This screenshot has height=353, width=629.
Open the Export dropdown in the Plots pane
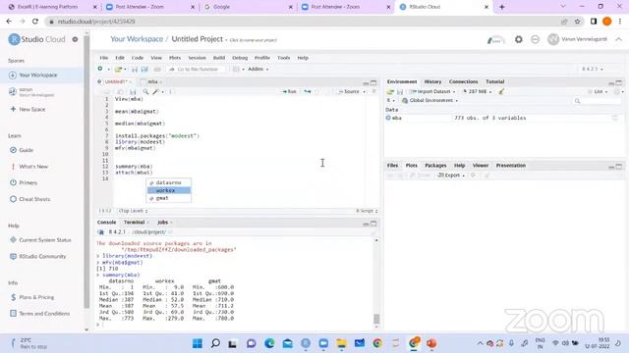click(x=451, y=176)
